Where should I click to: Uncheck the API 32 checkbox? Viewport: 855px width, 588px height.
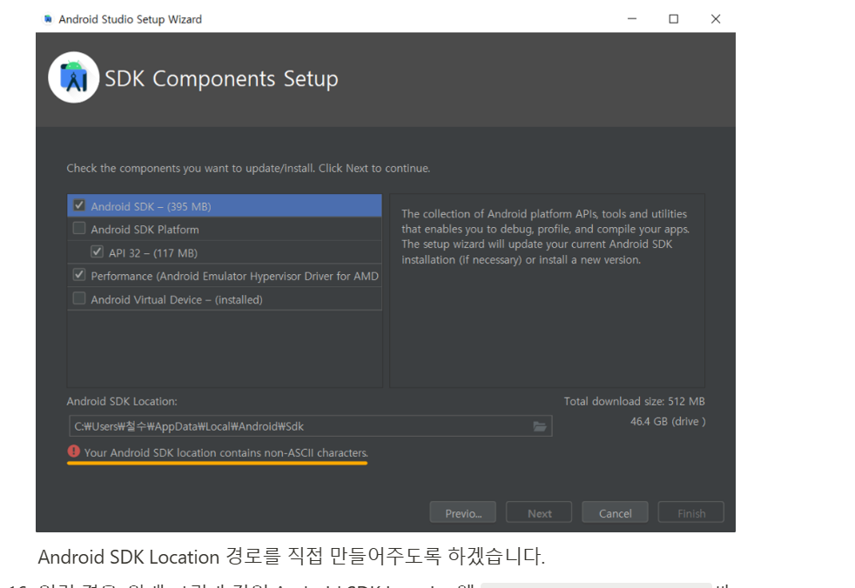(x=97, y=251)
